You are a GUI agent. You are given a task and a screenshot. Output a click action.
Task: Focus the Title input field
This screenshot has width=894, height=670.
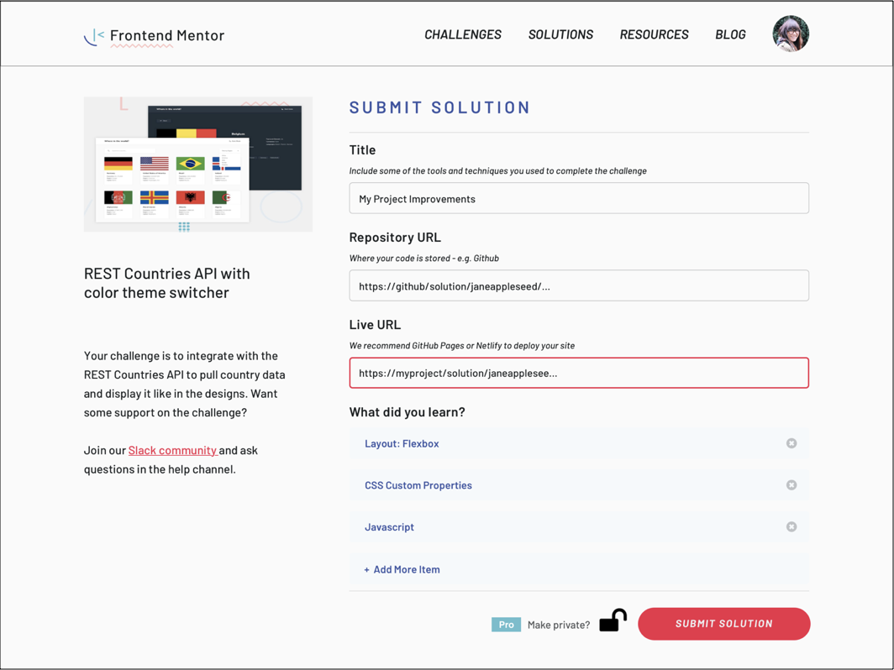point(579,198)
